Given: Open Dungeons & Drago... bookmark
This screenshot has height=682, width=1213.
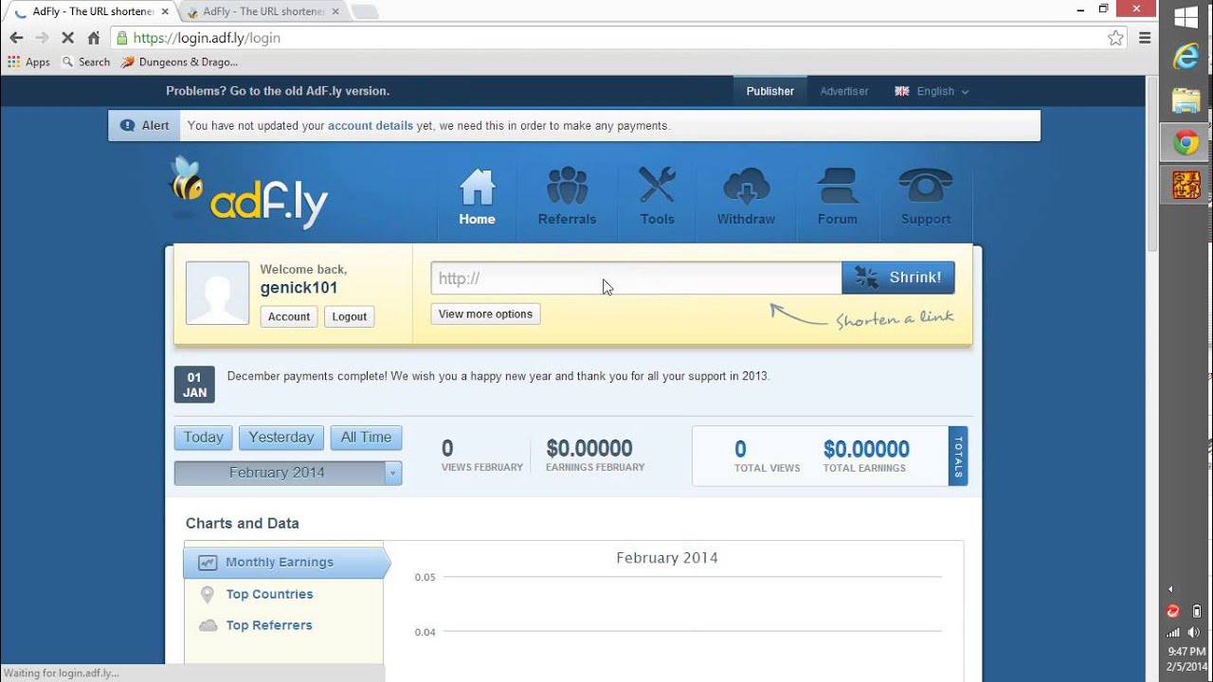Looking at the screenshot, I should [179, 62].
